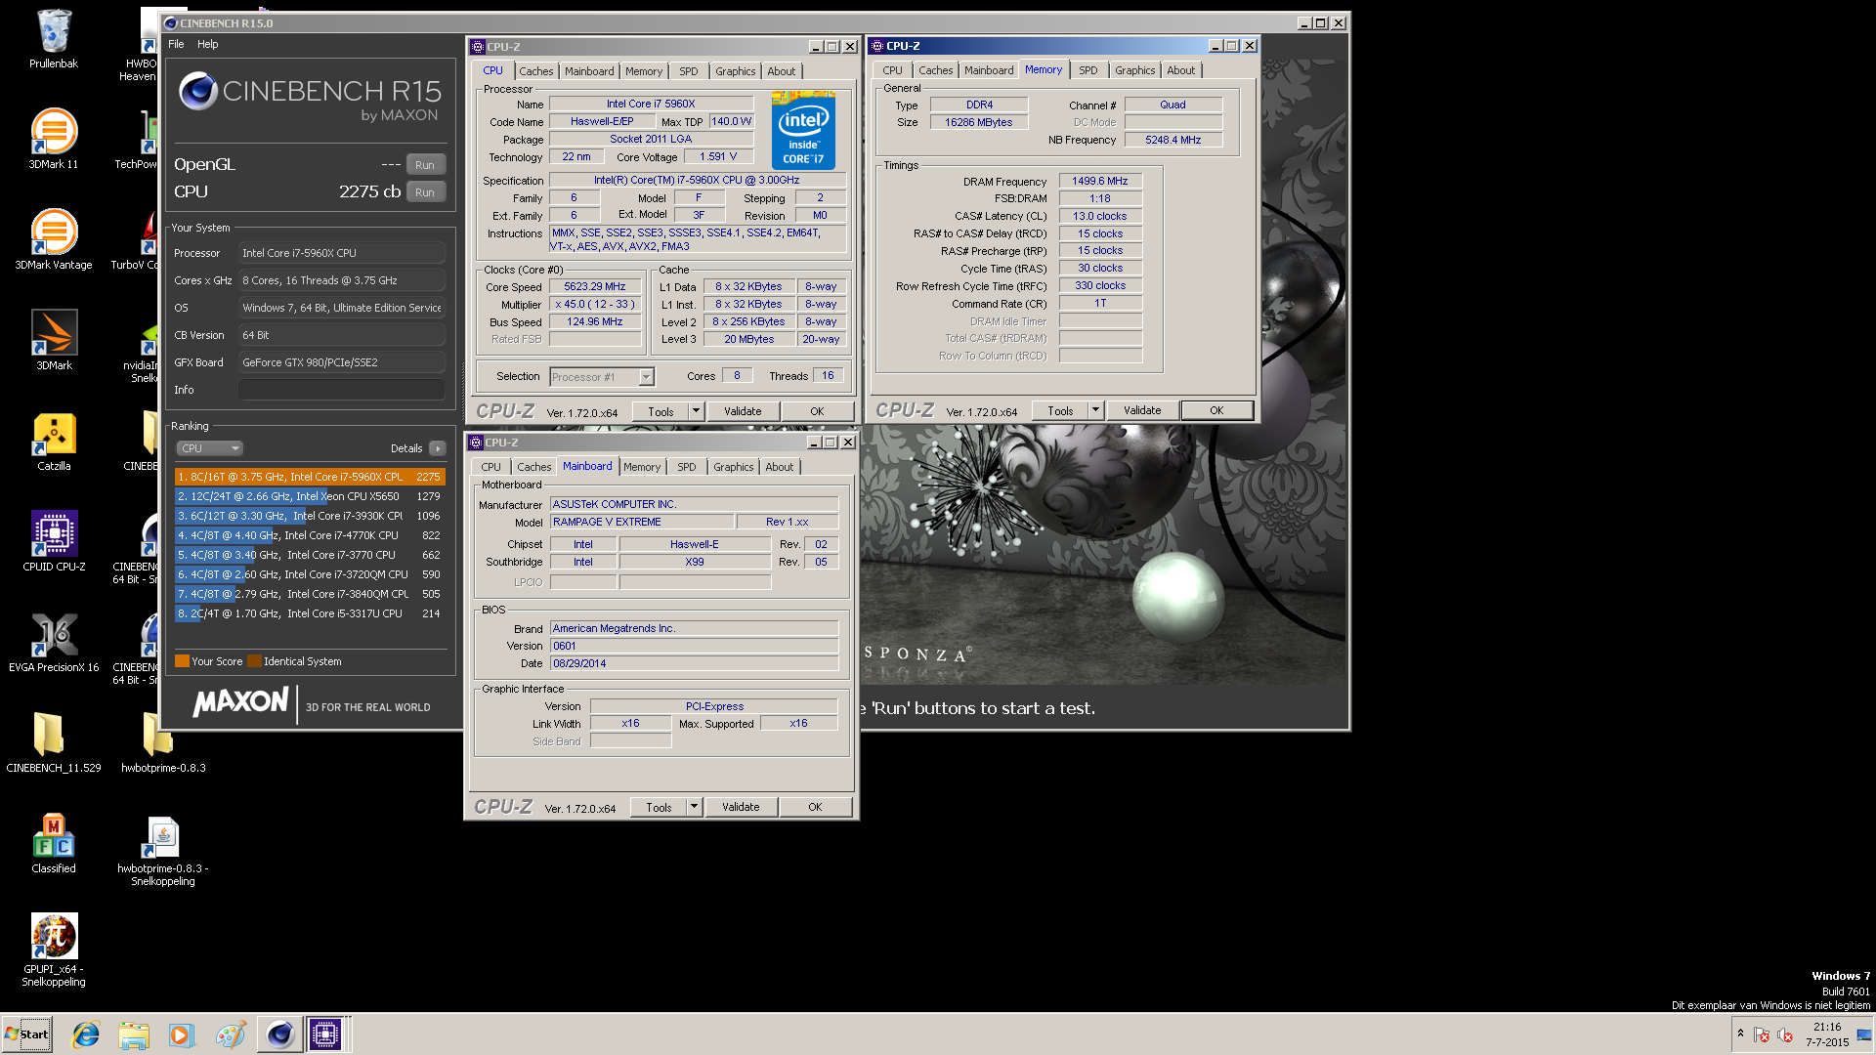
Task: Switch to Cinebench via taskbar icon
Action: pos(279,1034)
